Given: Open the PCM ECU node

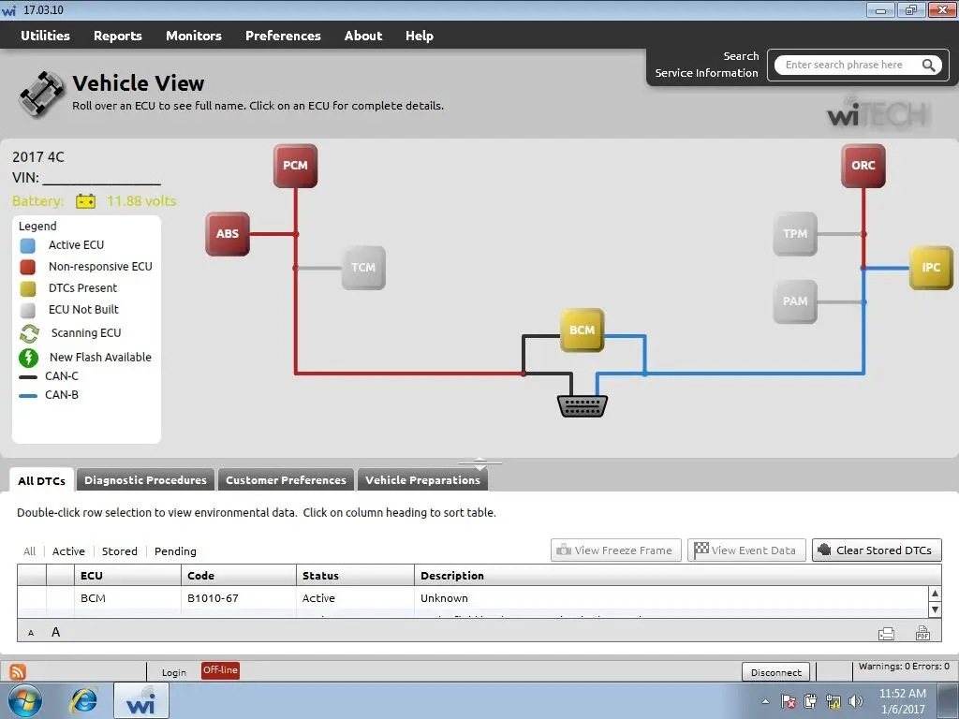Looking at the screenshot, I should 295,166.
